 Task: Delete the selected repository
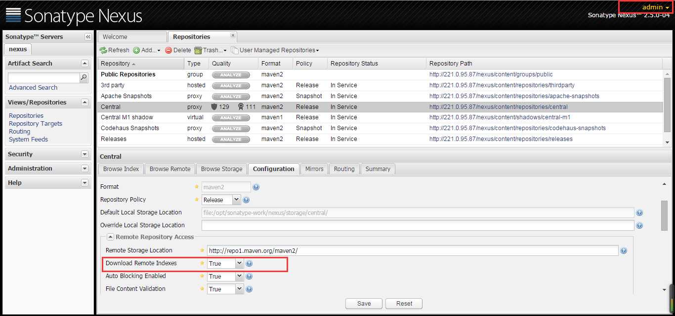(178, 50)
